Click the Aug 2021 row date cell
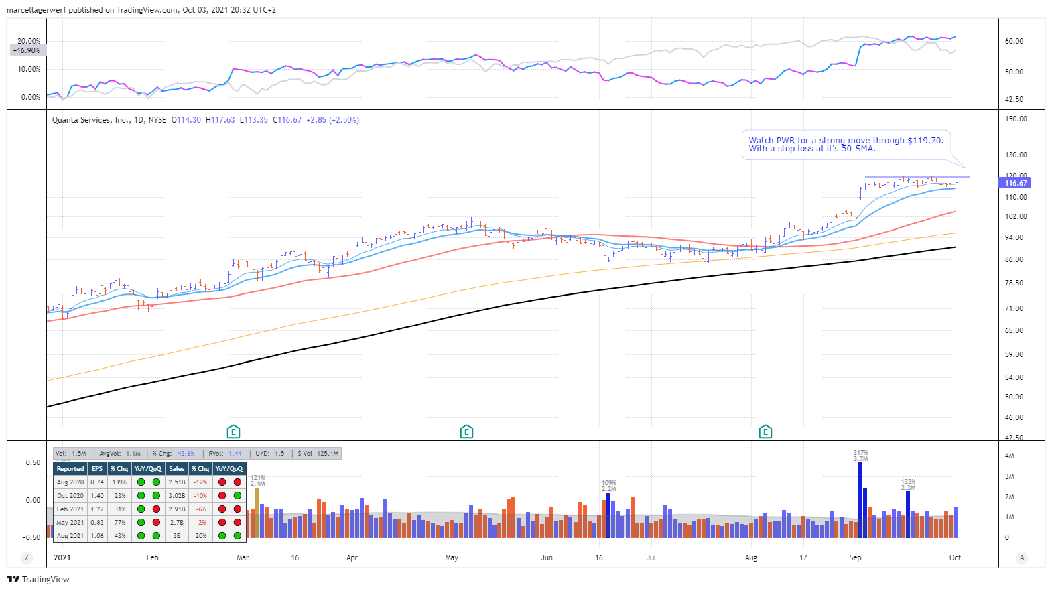The image size is (1052, 591). (70, 536)
